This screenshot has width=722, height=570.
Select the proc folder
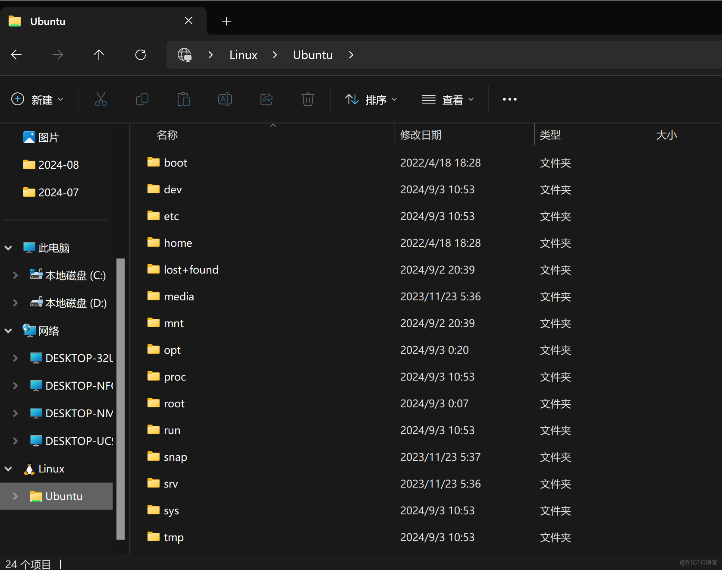(x=166, y=377)
